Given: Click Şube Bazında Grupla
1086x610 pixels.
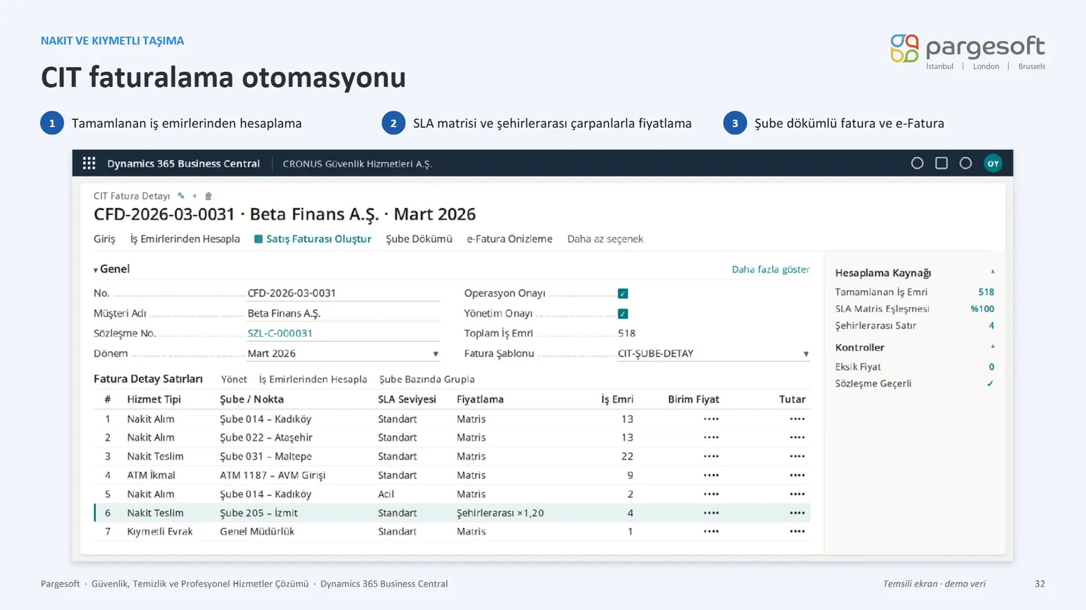Looking at the screenshot, I should point(427,379).
